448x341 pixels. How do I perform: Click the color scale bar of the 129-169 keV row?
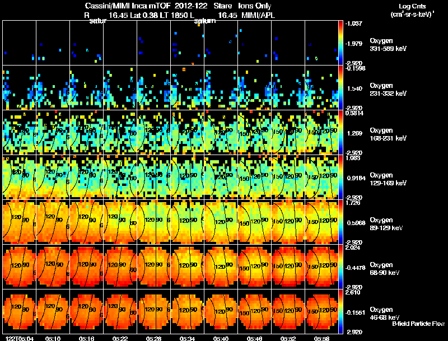(340, 177)
